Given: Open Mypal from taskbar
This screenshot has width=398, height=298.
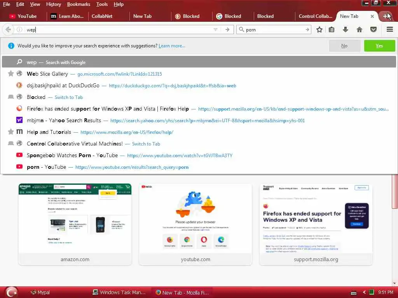Looking at the screenshot, I should tap(40, 293).
